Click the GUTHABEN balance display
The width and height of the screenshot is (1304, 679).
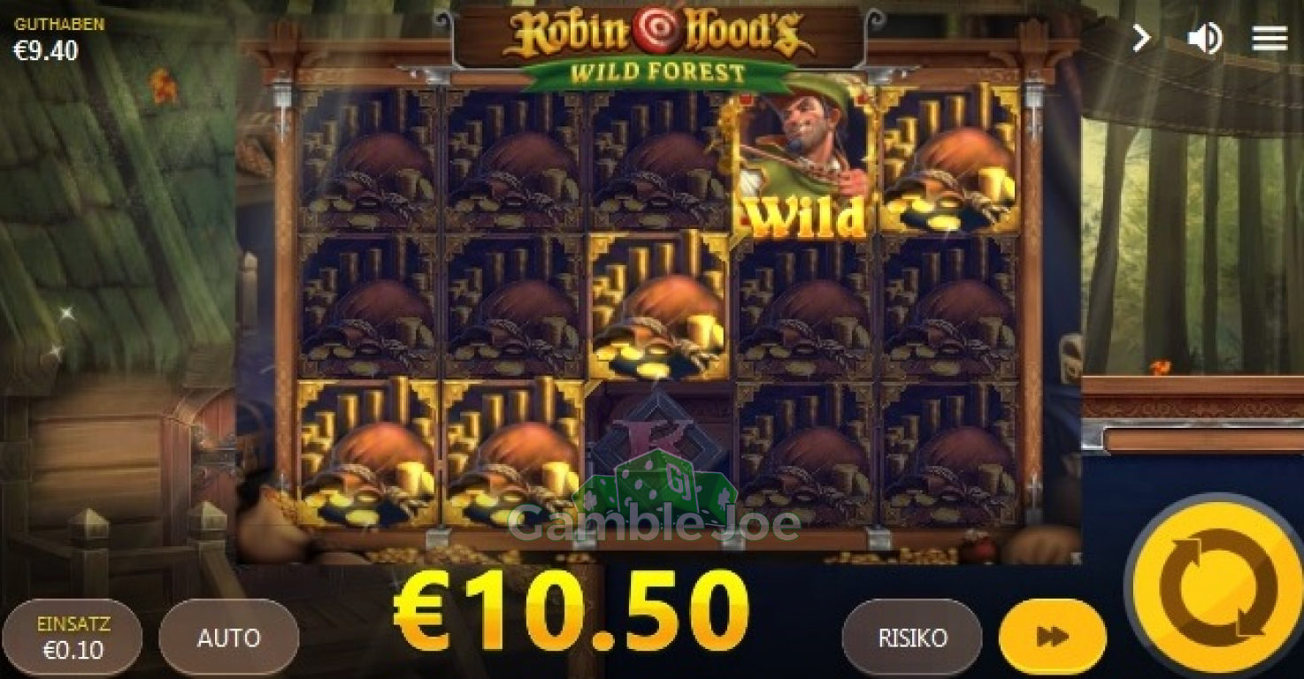(58, 39)
